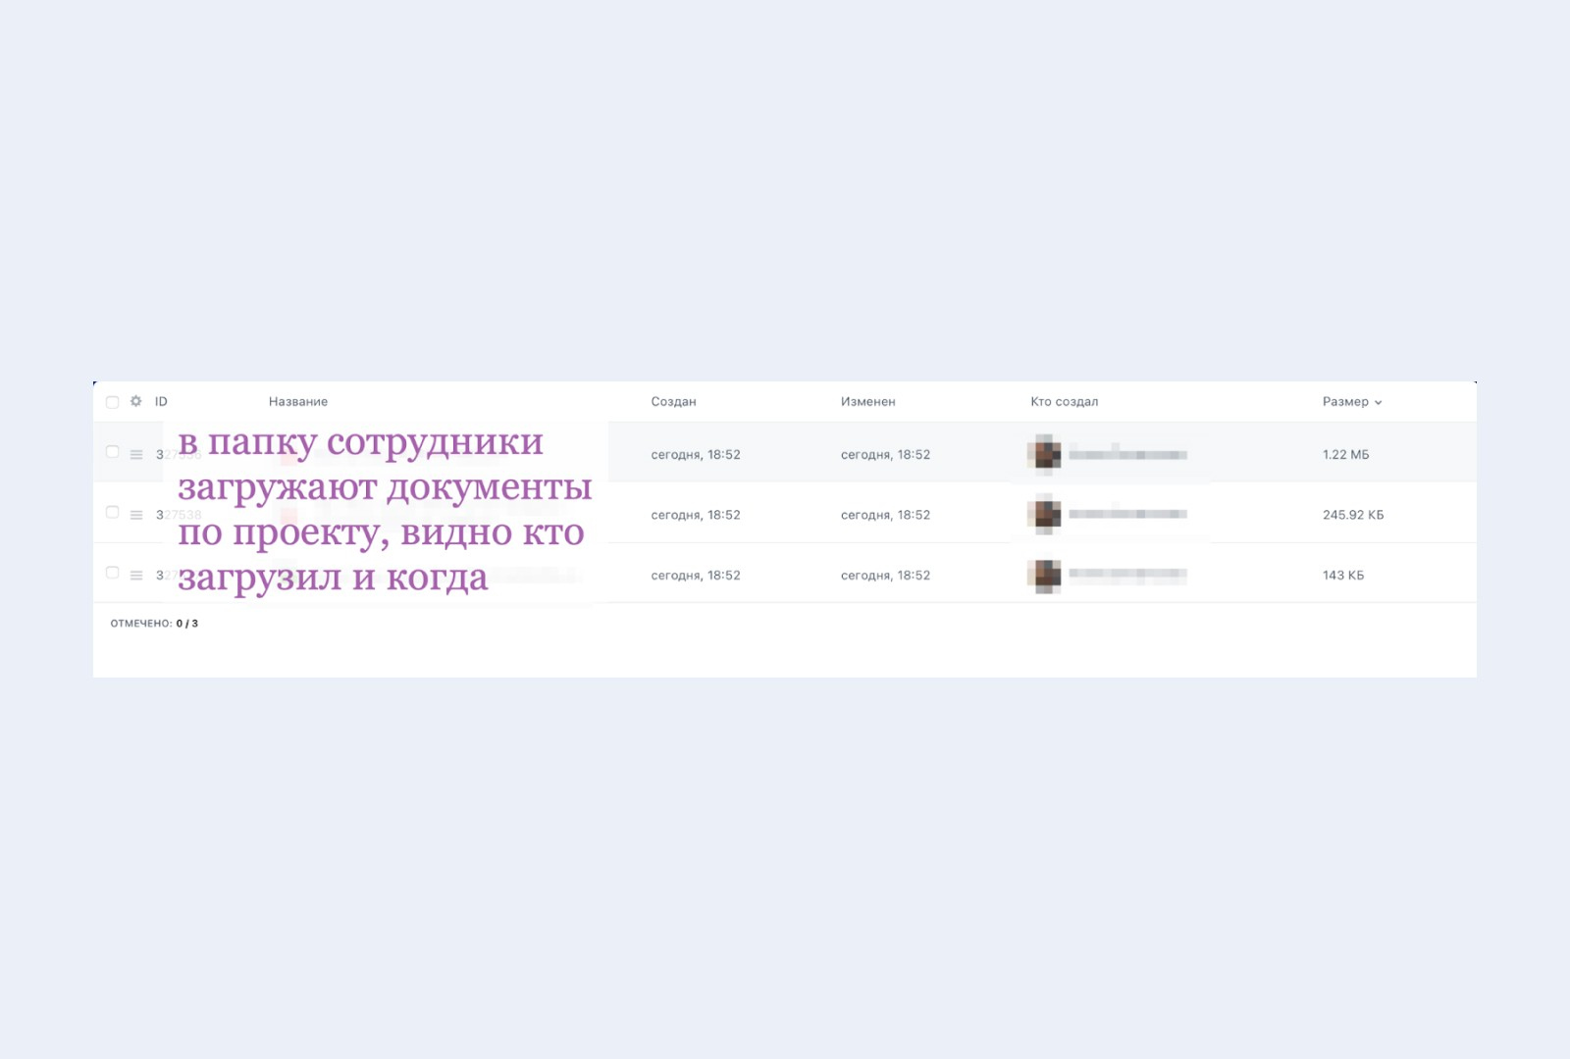
Task: Check the box for the 143 КБ file row
Action: pos(112,573)
